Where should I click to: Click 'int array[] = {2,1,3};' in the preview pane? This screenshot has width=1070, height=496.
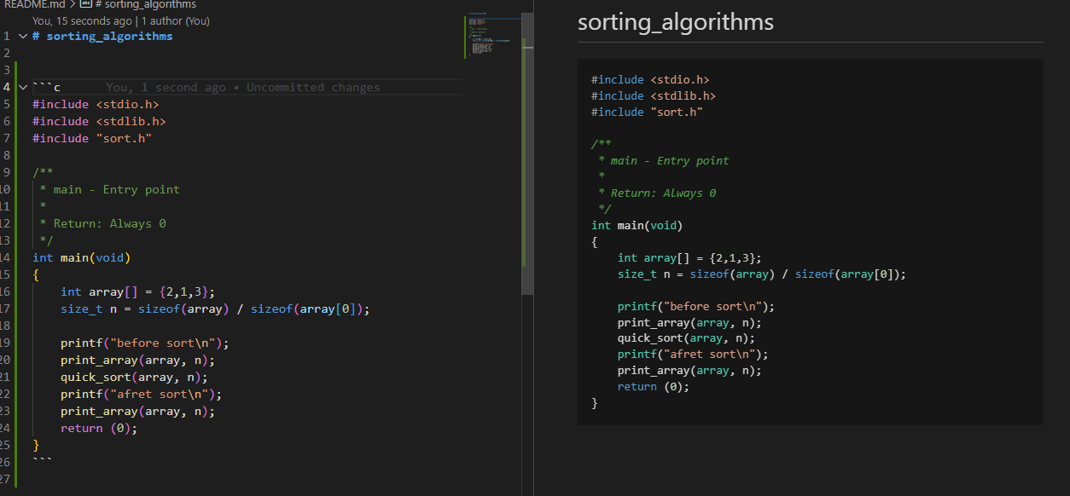(x=689, y=258)
